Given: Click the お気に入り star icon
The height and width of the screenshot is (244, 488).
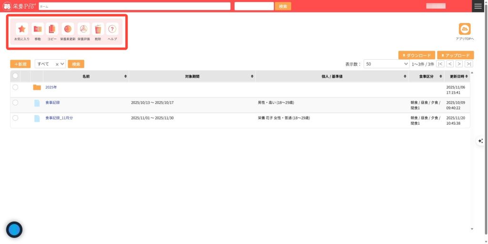Looking at the screenshot, I should tap(21, 29).
